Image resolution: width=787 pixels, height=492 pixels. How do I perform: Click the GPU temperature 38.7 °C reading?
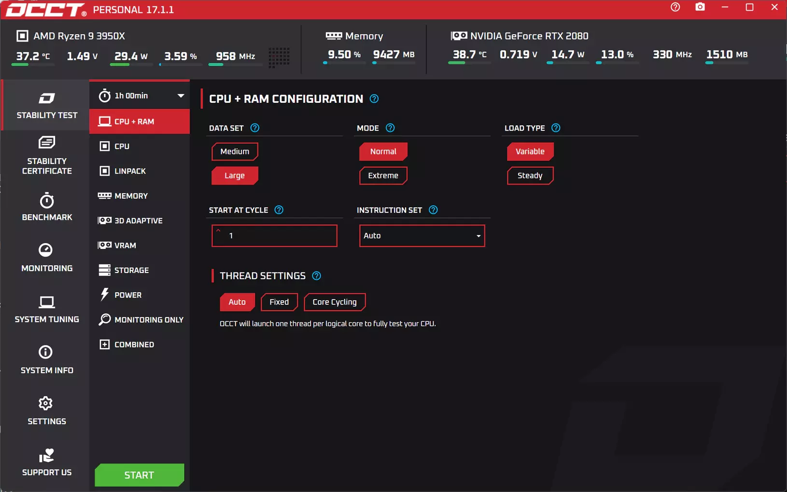click(x=470, y=55)
